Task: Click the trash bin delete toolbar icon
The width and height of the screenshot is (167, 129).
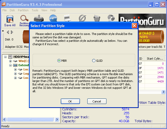Action: click(97, 18)
